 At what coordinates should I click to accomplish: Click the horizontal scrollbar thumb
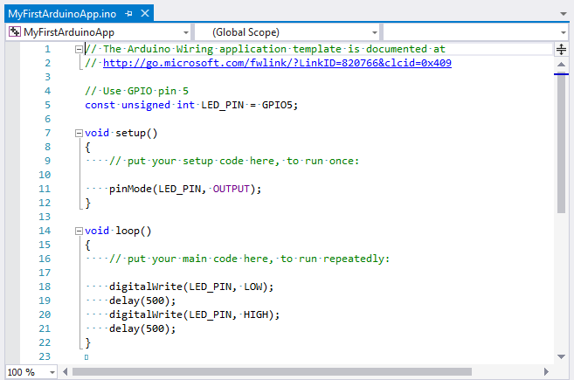click(272, 372)
